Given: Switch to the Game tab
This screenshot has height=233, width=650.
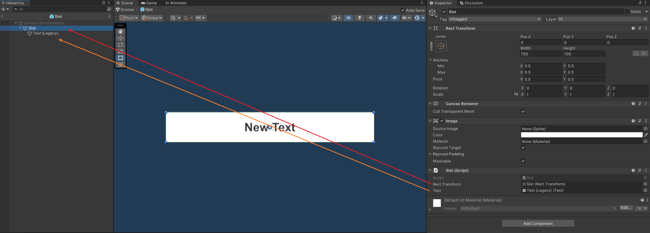Looking at the screenshot, I should [x=149, y=3].
